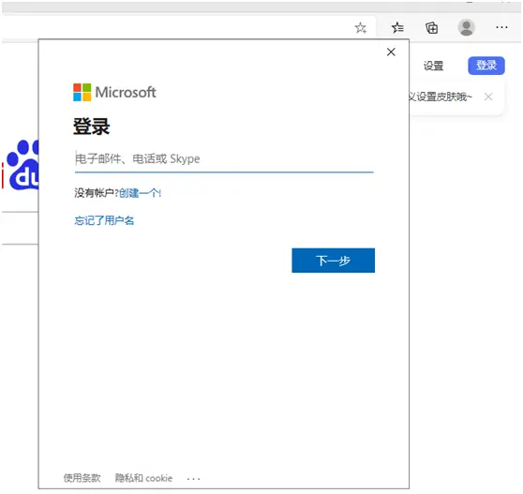Click the 创建一个 create account link
Screen dimensions: 523x494
pyautogui.click(x=140, y=193)
